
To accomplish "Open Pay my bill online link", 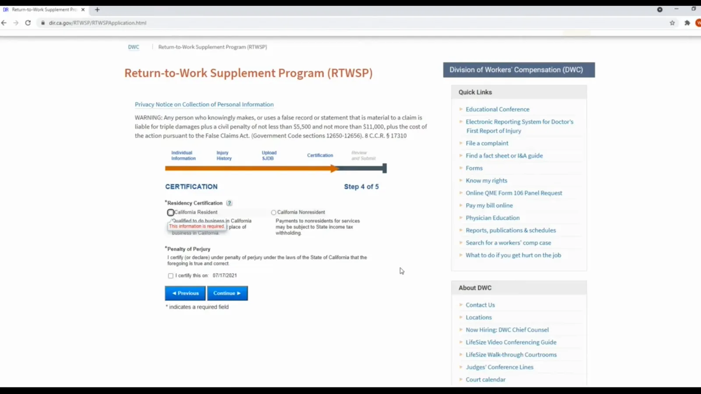I will point(489,205).
